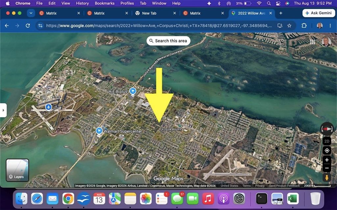
Task: Open the Bookmarks menu
Action: (105, 3)
